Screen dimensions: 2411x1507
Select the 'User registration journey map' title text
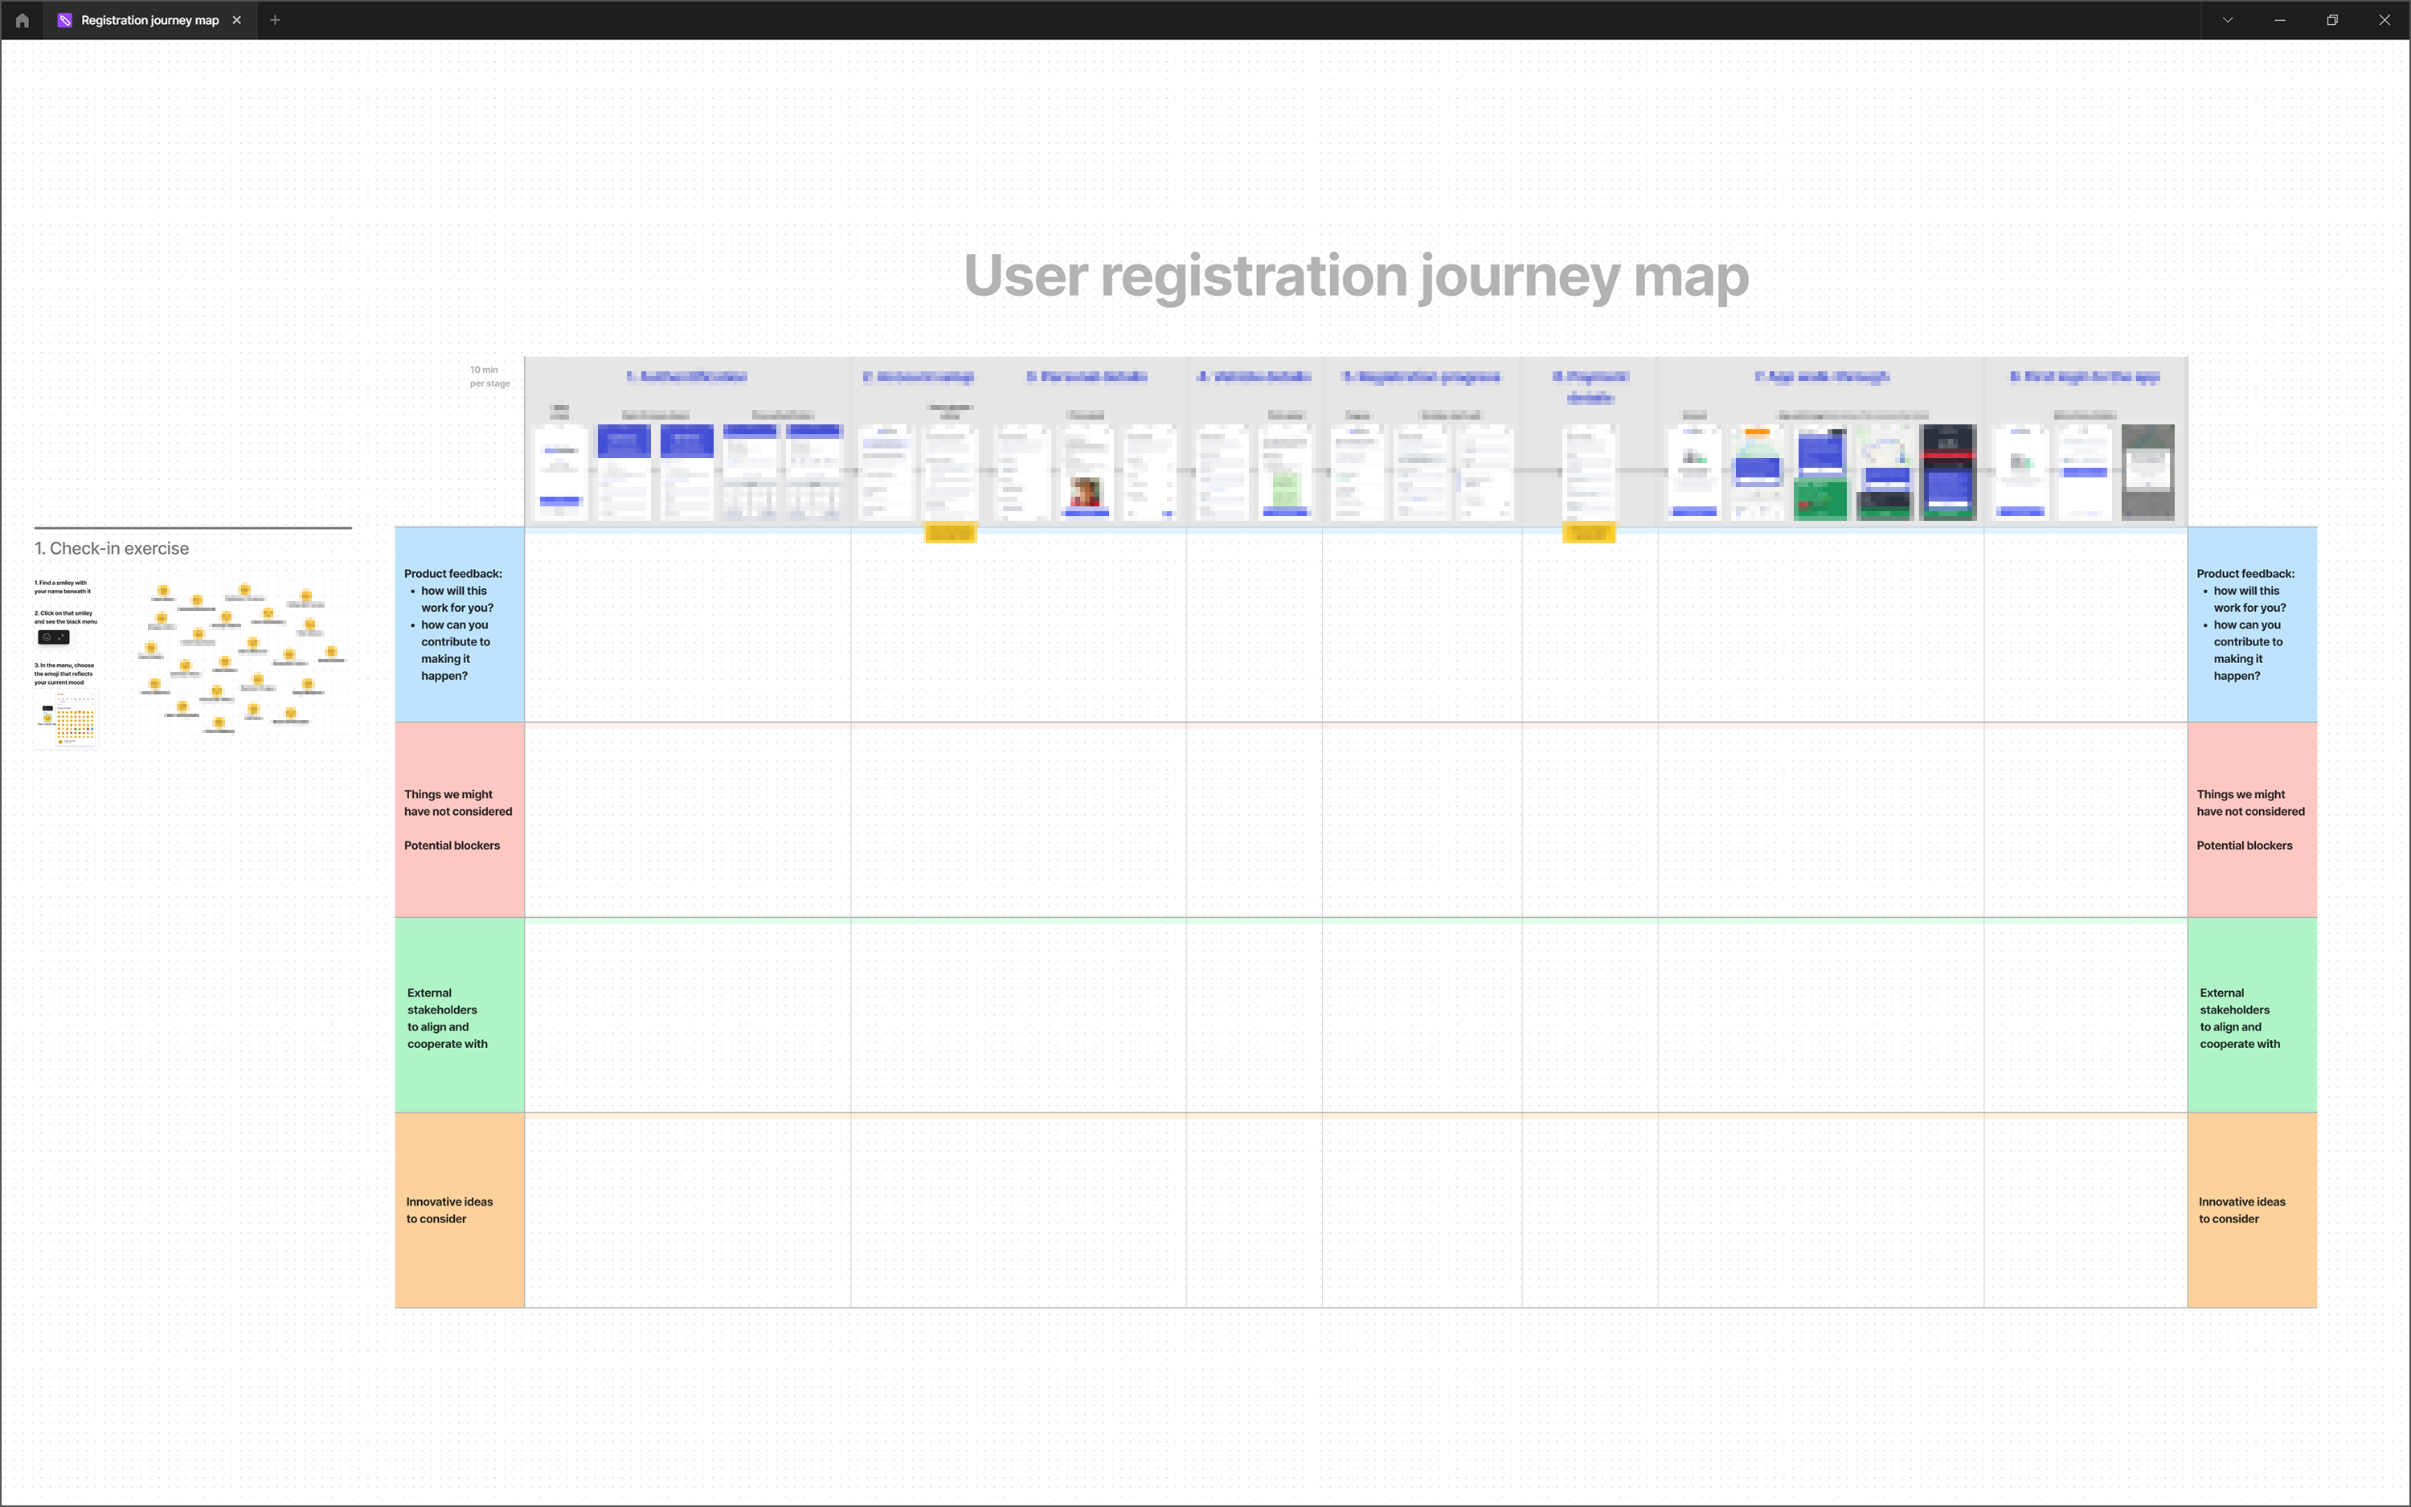click(1355, 277)
